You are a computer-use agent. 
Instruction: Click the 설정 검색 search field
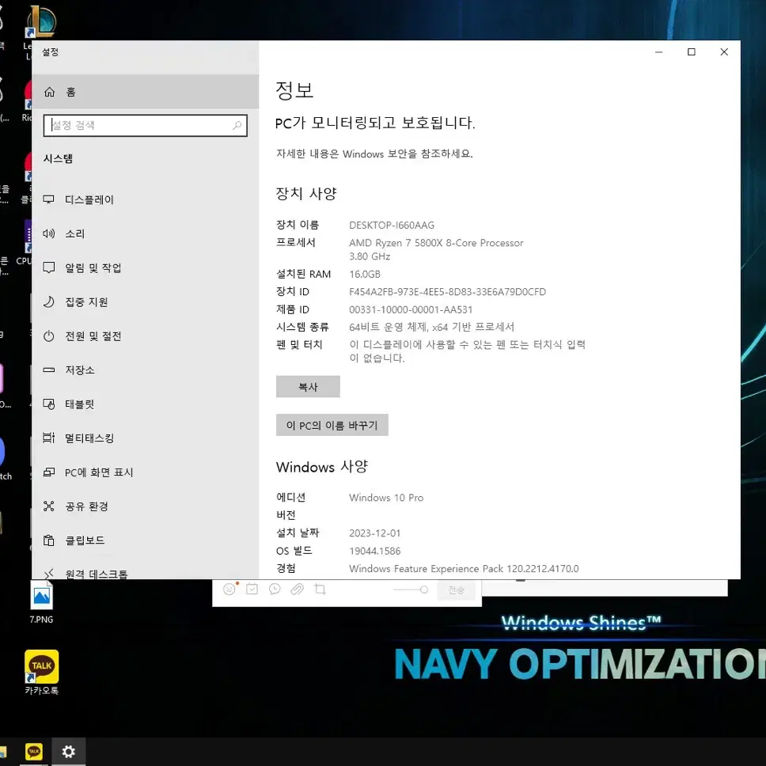click(145, 126)
